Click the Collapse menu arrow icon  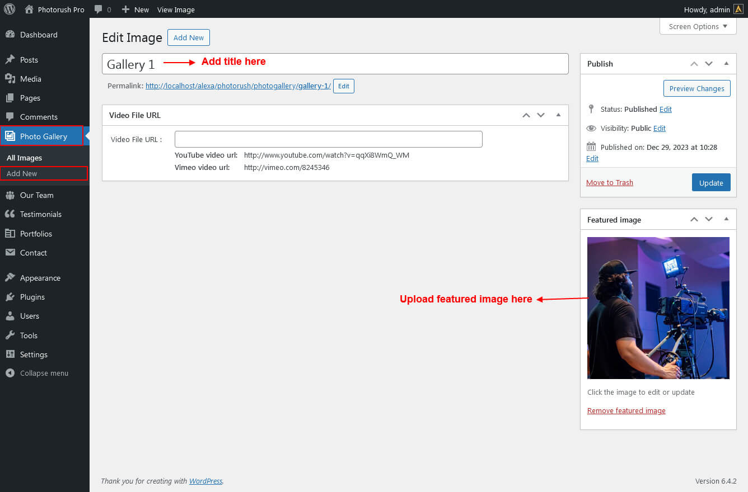click(10, 373)
